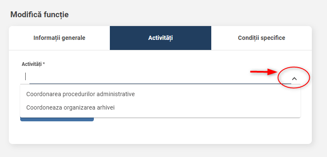This screenshot has height=157, width=327.
Task: Click the text cursor in Activități field
Action: click(x=25, y=76)
